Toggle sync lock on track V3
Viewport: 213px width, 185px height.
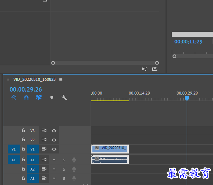[44, 131]
